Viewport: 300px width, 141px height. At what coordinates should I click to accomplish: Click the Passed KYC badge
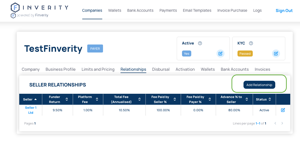[x=245, y=53]
